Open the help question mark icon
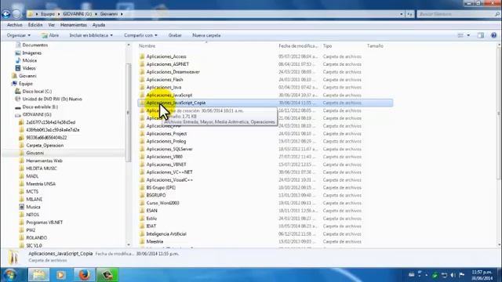 coord(493,35)
